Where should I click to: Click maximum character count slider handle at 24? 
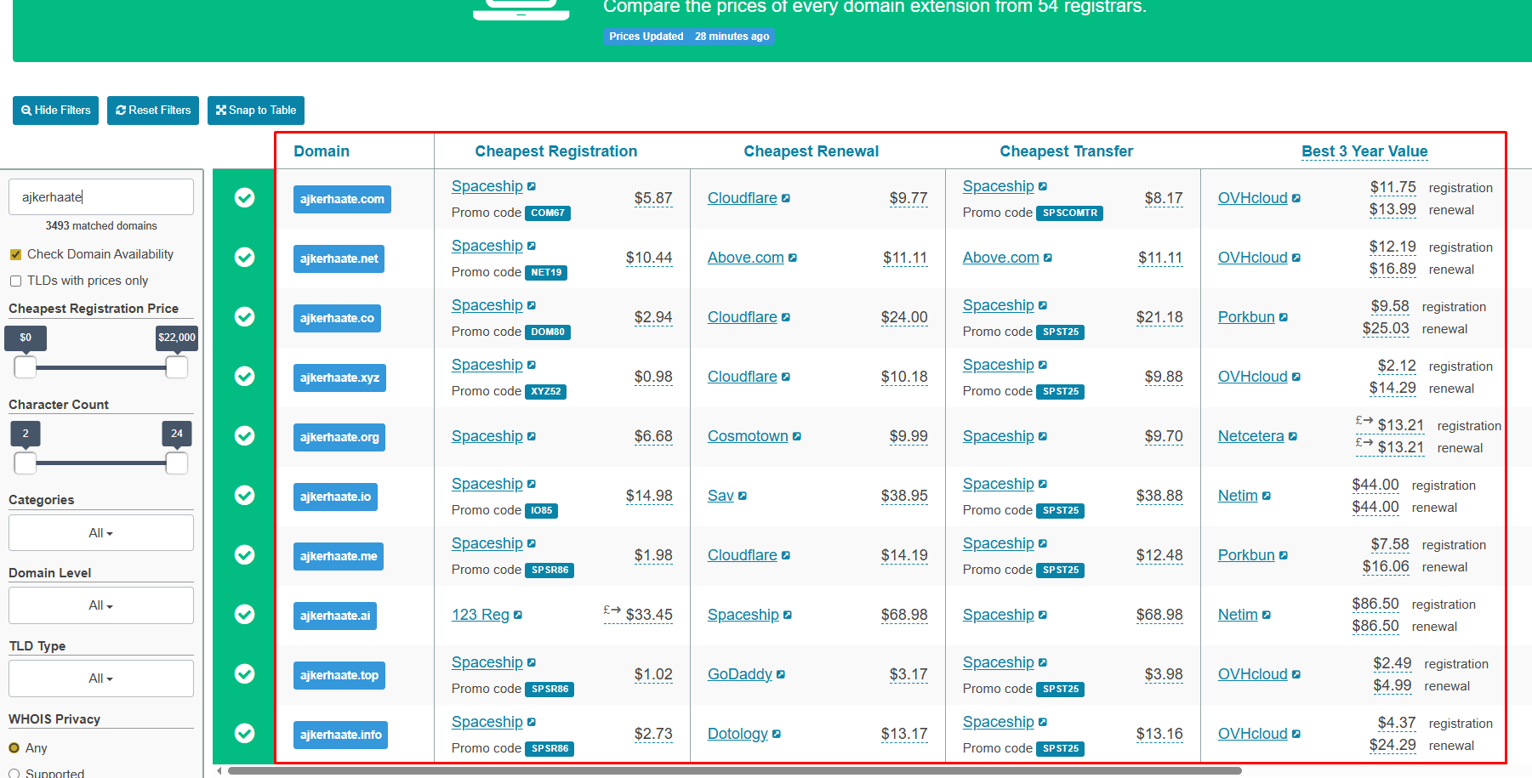point(177,463)
